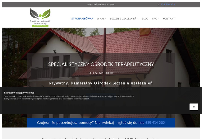Click 'Prywatny, kameralny Ośrodek leczenia uzależnień' text

click(101, 83)
